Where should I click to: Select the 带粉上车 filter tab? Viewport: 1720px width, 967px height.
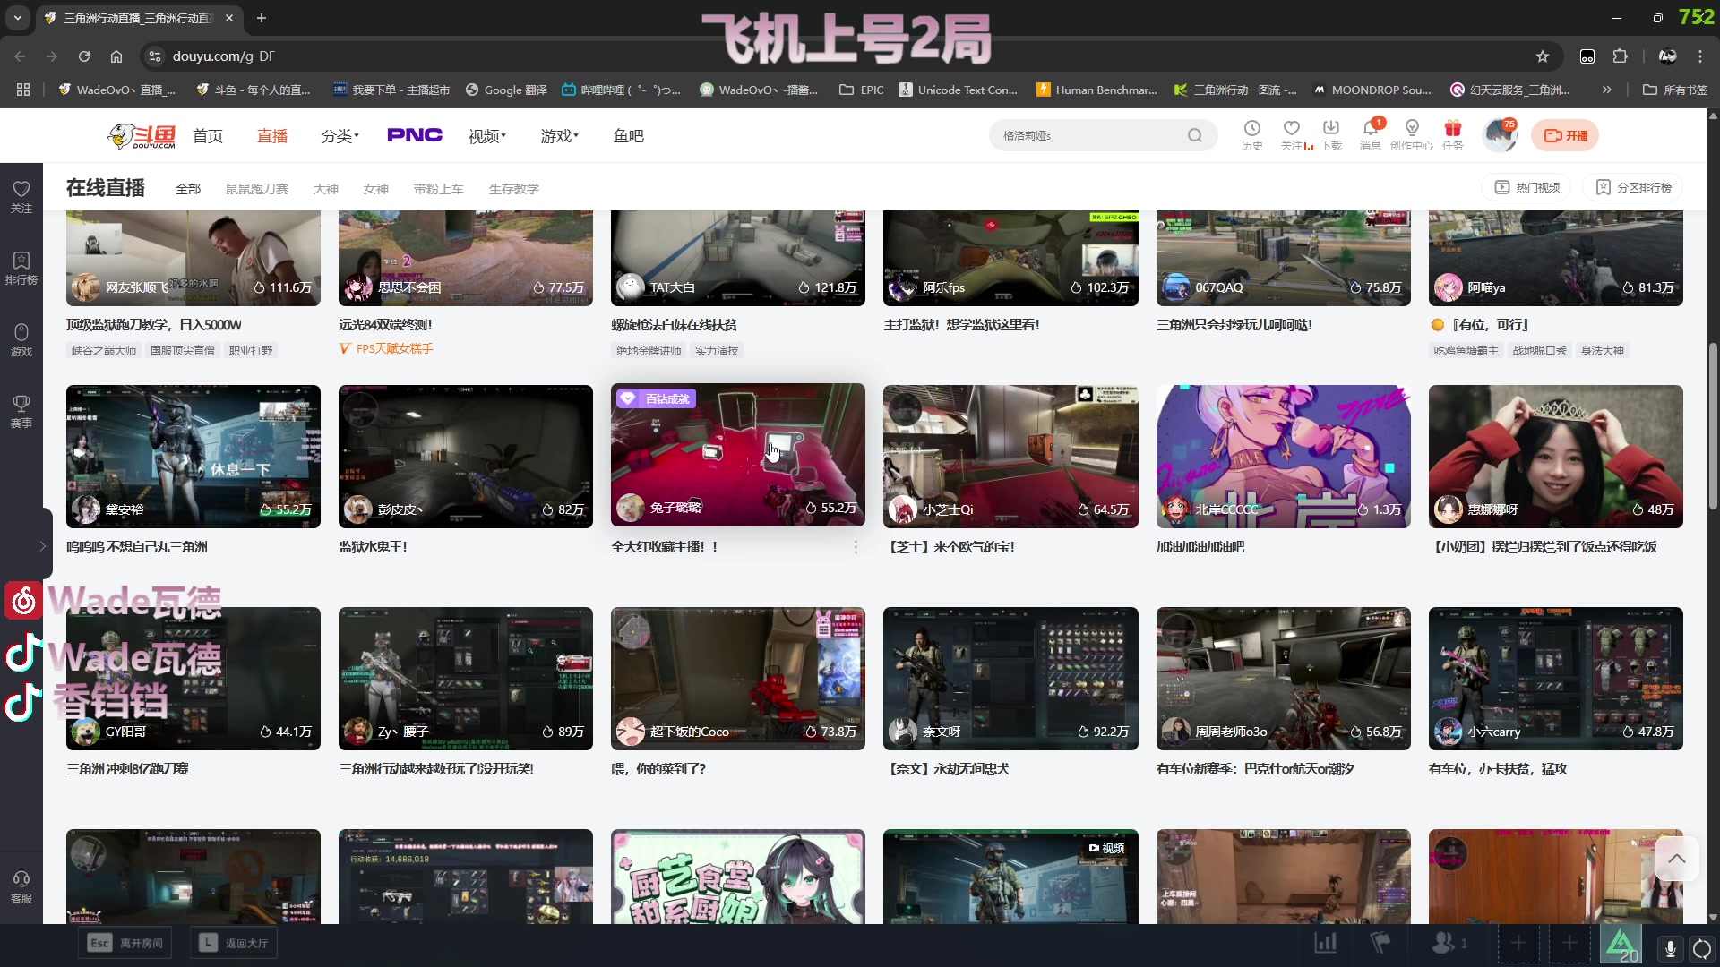click(439, 189)
